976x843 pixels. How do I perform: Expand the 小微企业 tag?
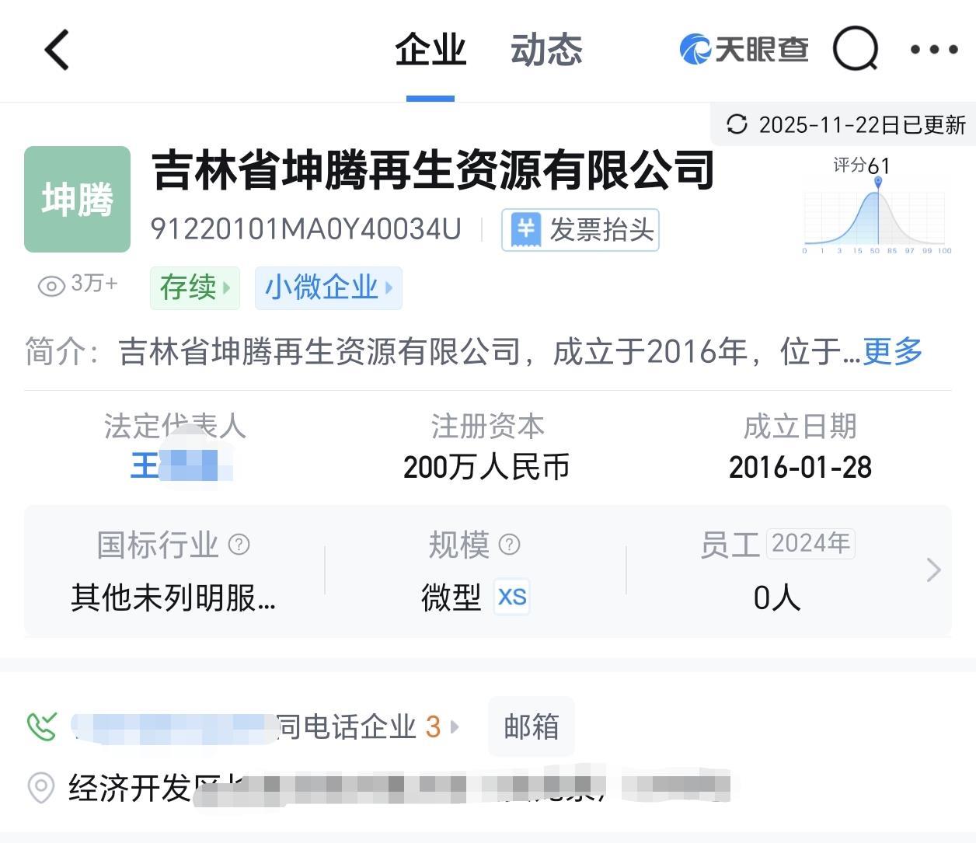coord(328,287)
